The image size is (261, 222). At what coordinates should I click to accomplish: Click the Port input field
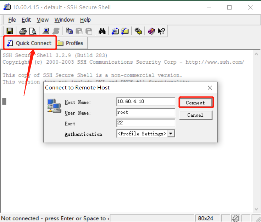click(146, 123)
